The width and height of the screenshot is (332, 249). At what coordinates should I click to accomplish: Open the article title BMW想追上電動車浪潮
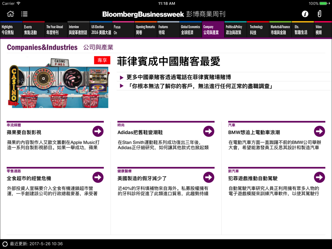[254, 132]
